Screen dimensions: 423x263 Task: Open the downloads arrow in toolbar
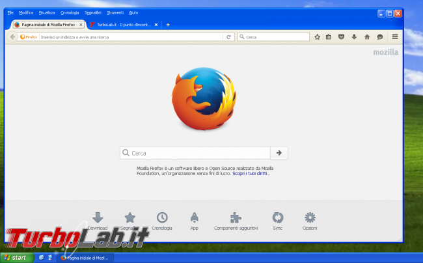coord(354,37)
